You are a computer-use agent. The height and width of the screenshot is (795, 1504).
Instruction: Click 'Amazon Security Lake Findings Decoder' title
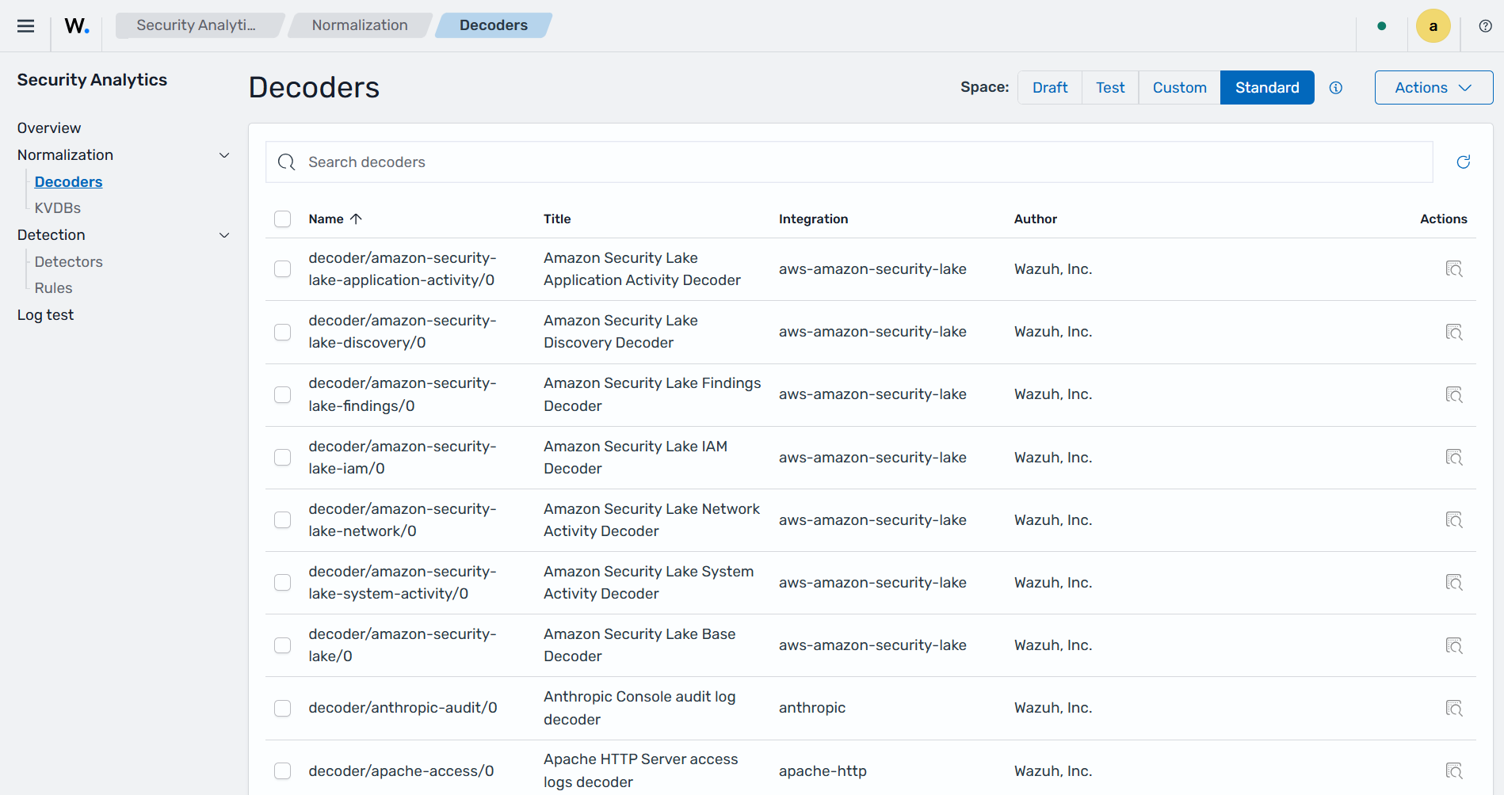click(652, 394)
